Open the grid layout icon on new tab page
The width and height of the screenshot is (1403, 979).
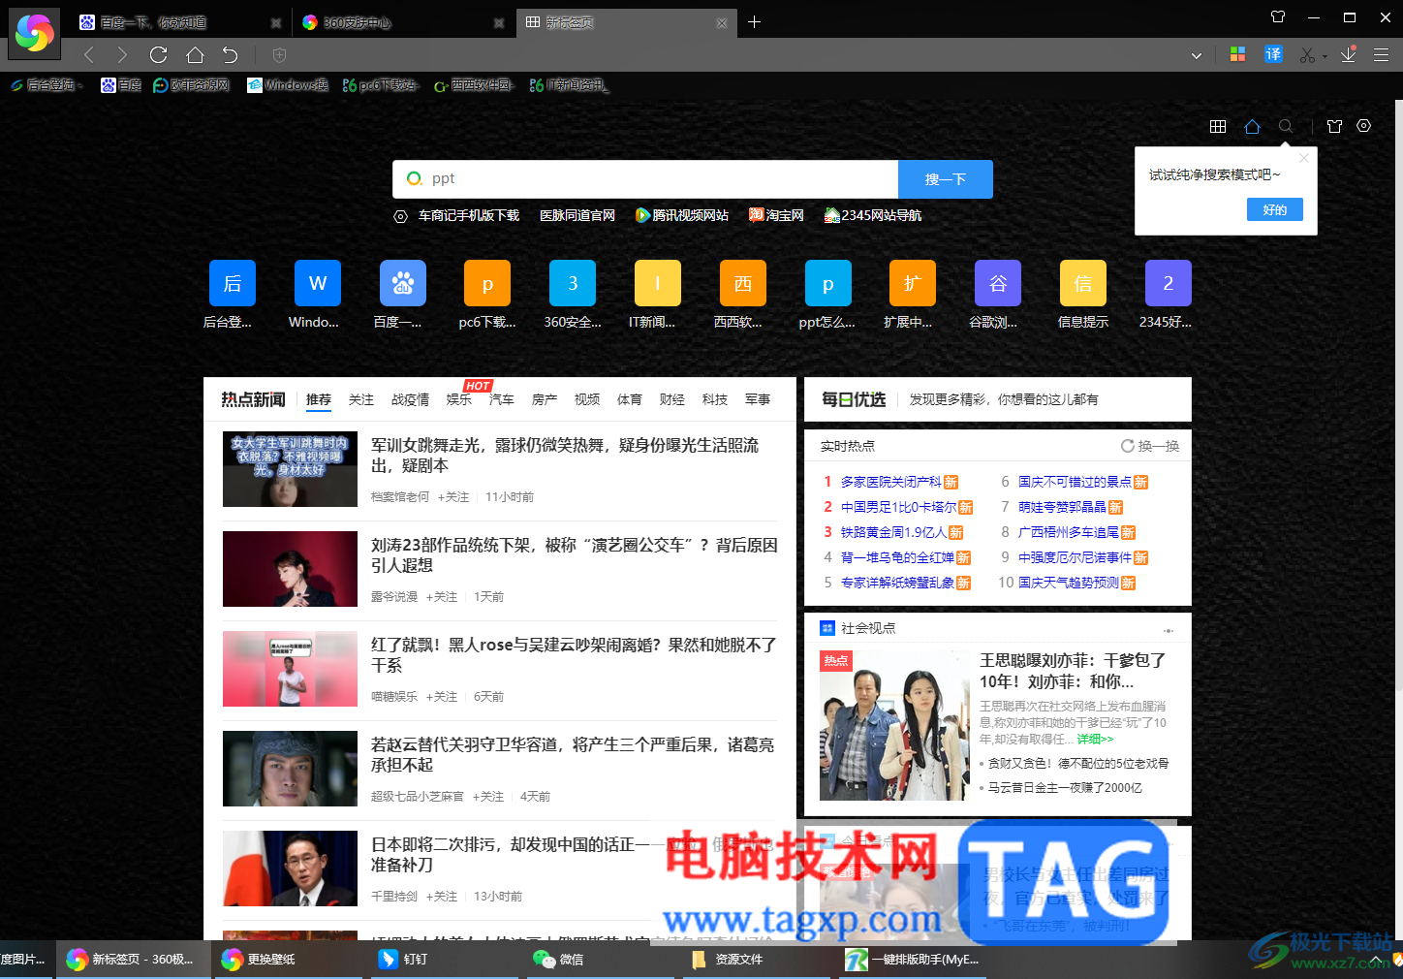pyautogui.click(x=1218, y=126)
